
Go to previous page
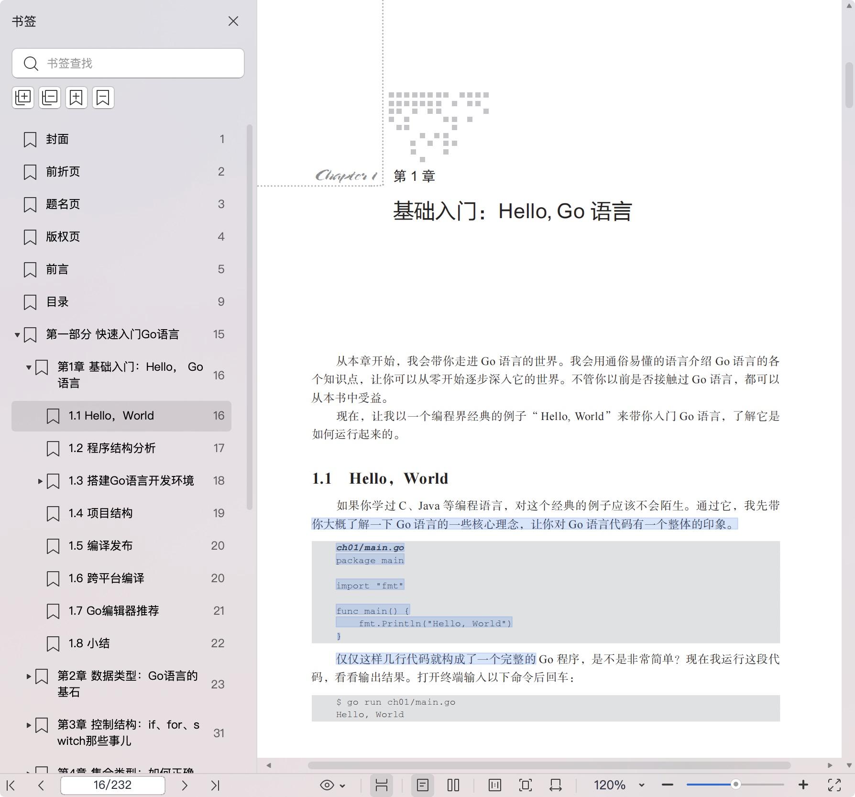41,785
